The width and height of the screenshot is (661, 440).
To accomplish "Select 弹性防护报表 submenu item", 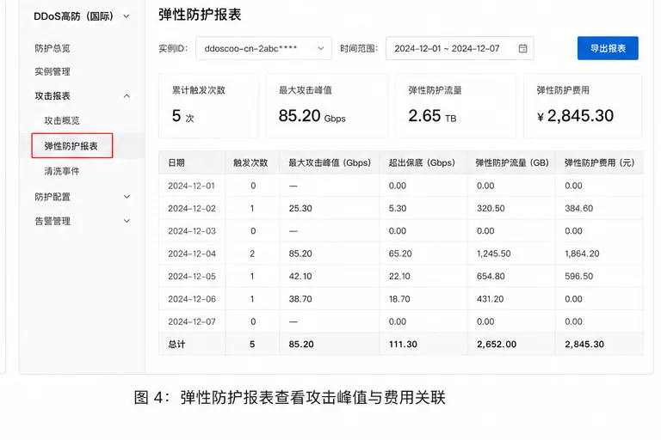I will [x=71, y=146].
